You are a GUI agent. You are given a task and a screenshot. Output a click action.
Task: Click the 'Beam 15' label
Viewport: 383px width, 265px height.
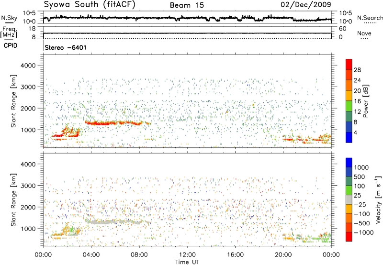pos(187,5)
